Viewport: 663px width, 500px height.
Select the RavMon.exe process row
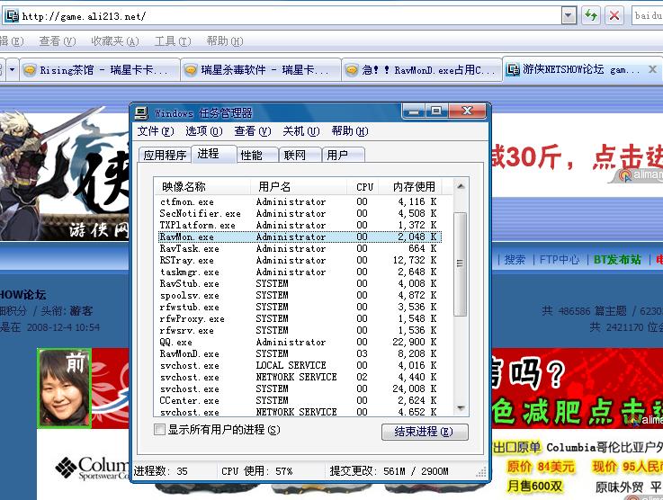pyautogui.click(x=300, y=237)
